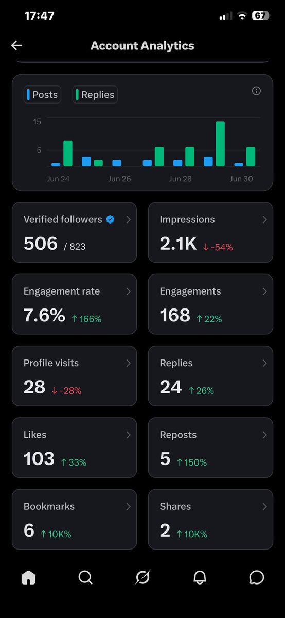Open the Engagements metric card
This screenshot has height=618, width=285.
[210, 304]
